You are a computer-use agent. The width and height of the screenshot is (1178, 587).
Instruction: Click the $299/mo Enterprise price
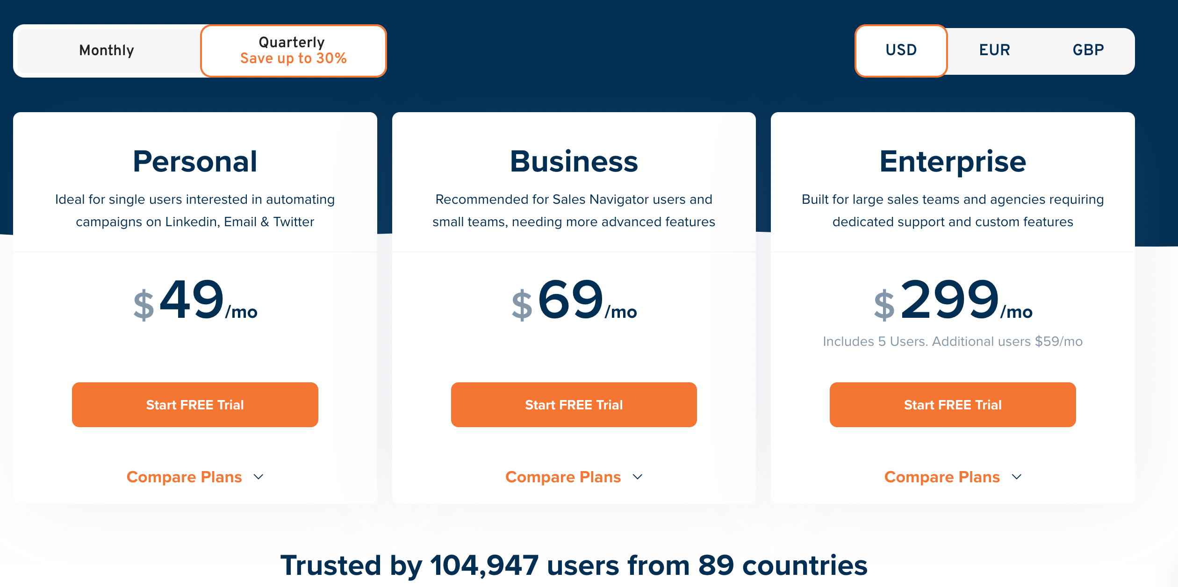click(x=952, y=300)
